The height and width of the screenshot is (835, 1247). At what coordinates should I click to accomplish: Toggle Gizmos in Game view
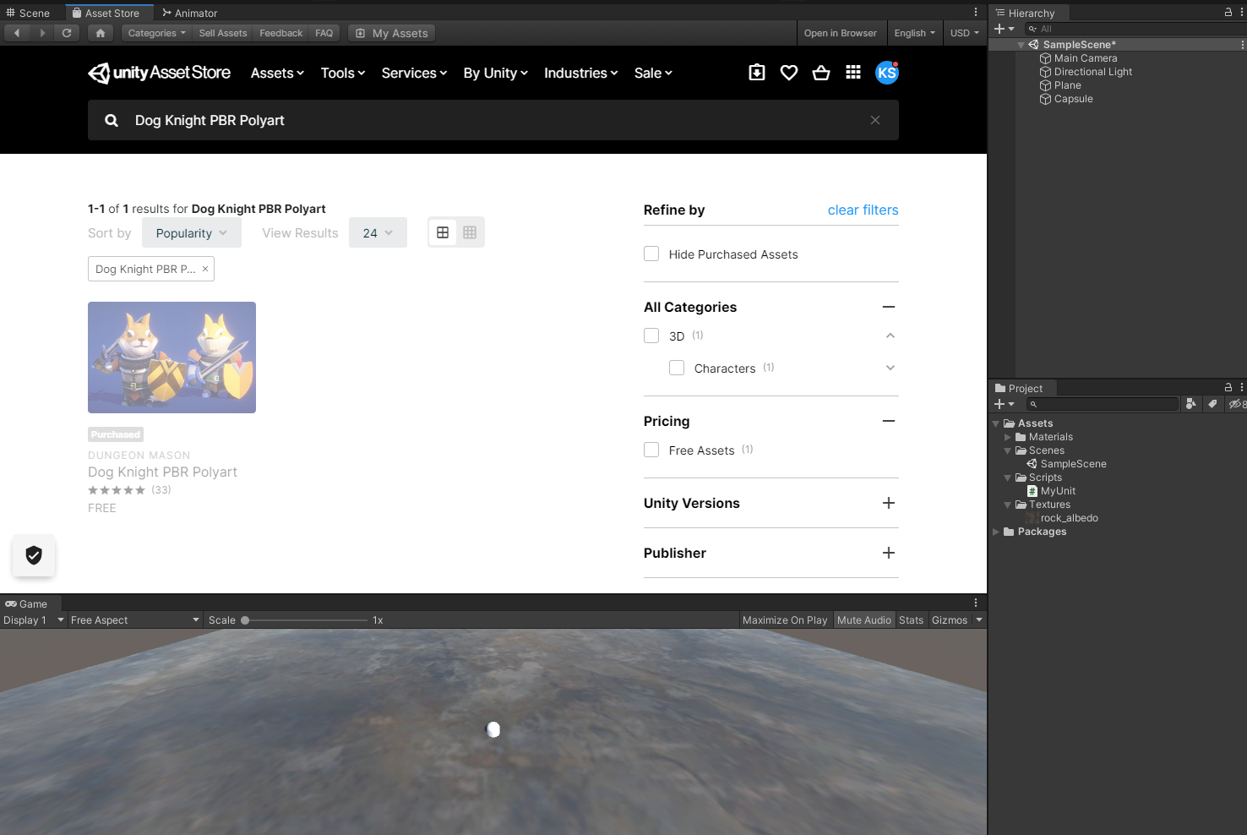(950, 620)
